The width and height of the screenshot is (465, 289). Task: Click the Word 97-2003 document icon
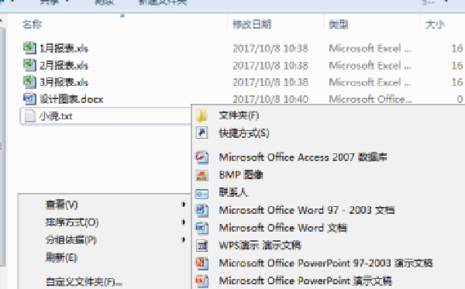(x=201, y=210)
